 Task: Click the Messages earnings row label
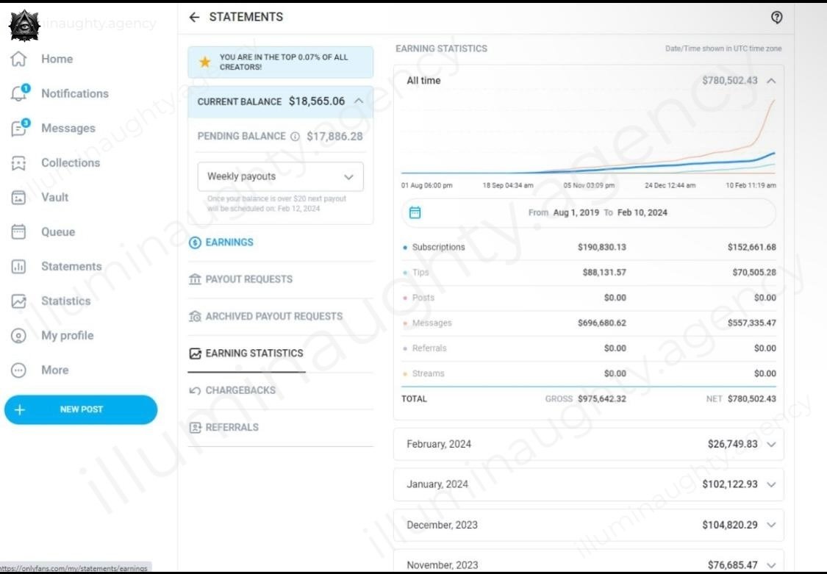point(432,323)
